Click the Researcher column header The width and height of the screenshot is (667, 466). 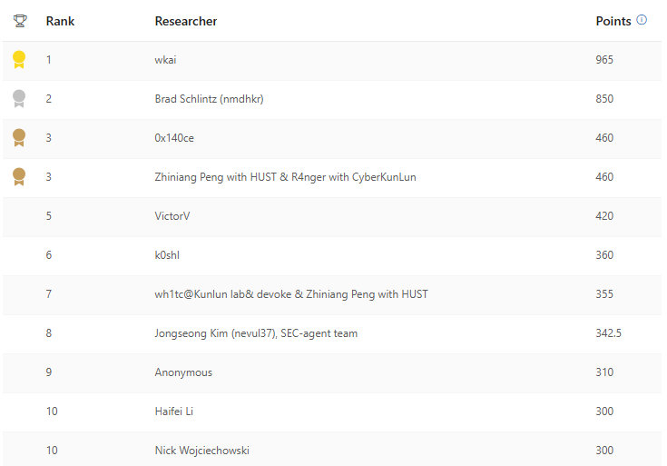click(186, 21)
